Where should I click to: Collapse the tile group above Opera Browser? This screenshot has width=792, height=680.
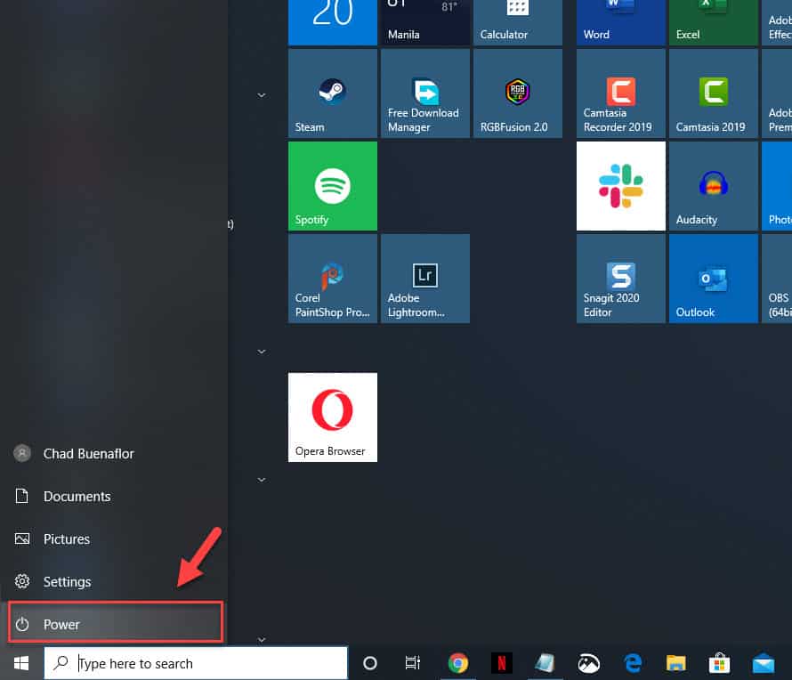[261, 351]
